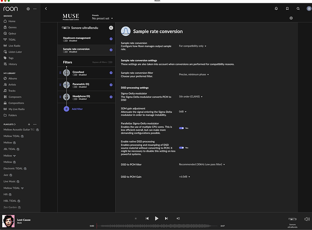The height and width of the screenshot is (230, 312).
Task: Click the back arrow in header
Action: tap(46, 8)
